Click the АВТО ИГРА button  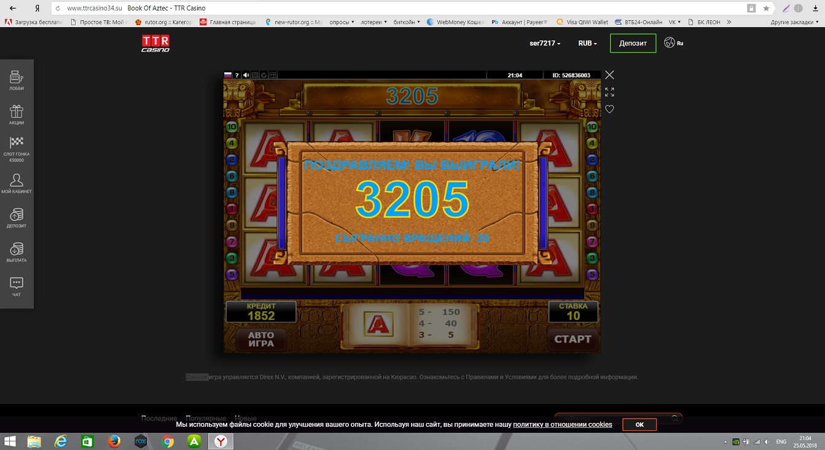(x=261, y=339)
